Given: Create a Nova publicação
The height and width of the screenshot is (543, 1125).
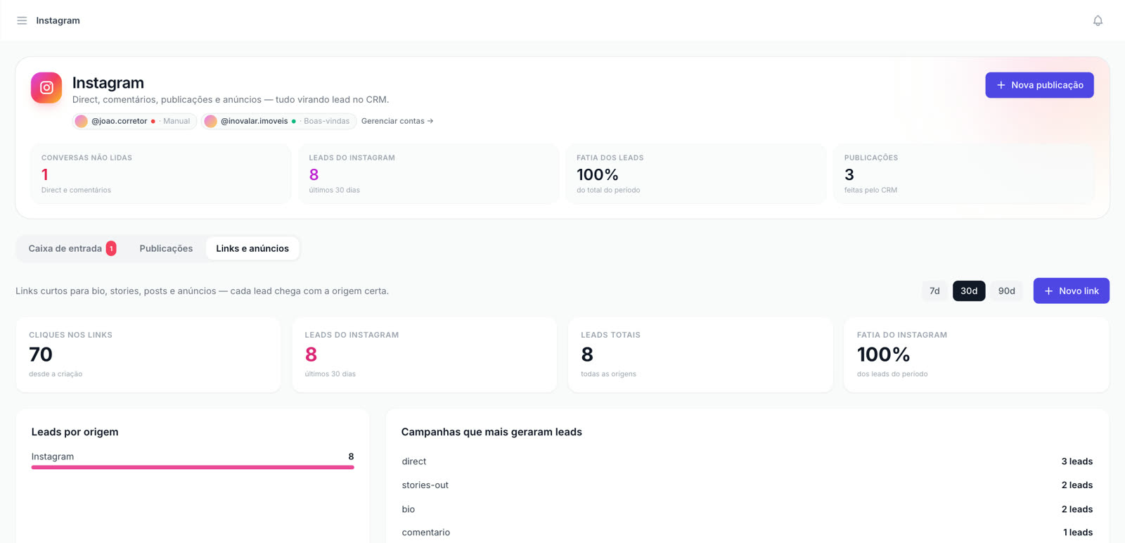Looking at the screenshot, I should click(x=1039, y=85).
